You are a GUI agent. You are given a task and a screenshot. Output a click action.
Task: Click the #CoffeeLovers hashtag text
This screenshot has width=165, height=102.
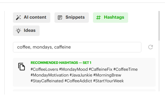(x=44, y=69)
